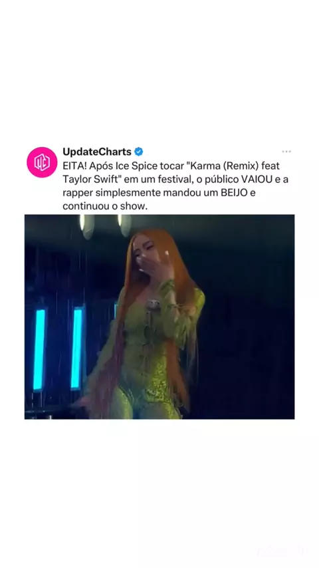Click "continuou o show." tweet line
Screen dimensions: 319x568
click(106, 206)
